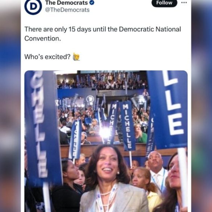
Task: Click the blue verified checkmark badge
Action: click(92, 3)
